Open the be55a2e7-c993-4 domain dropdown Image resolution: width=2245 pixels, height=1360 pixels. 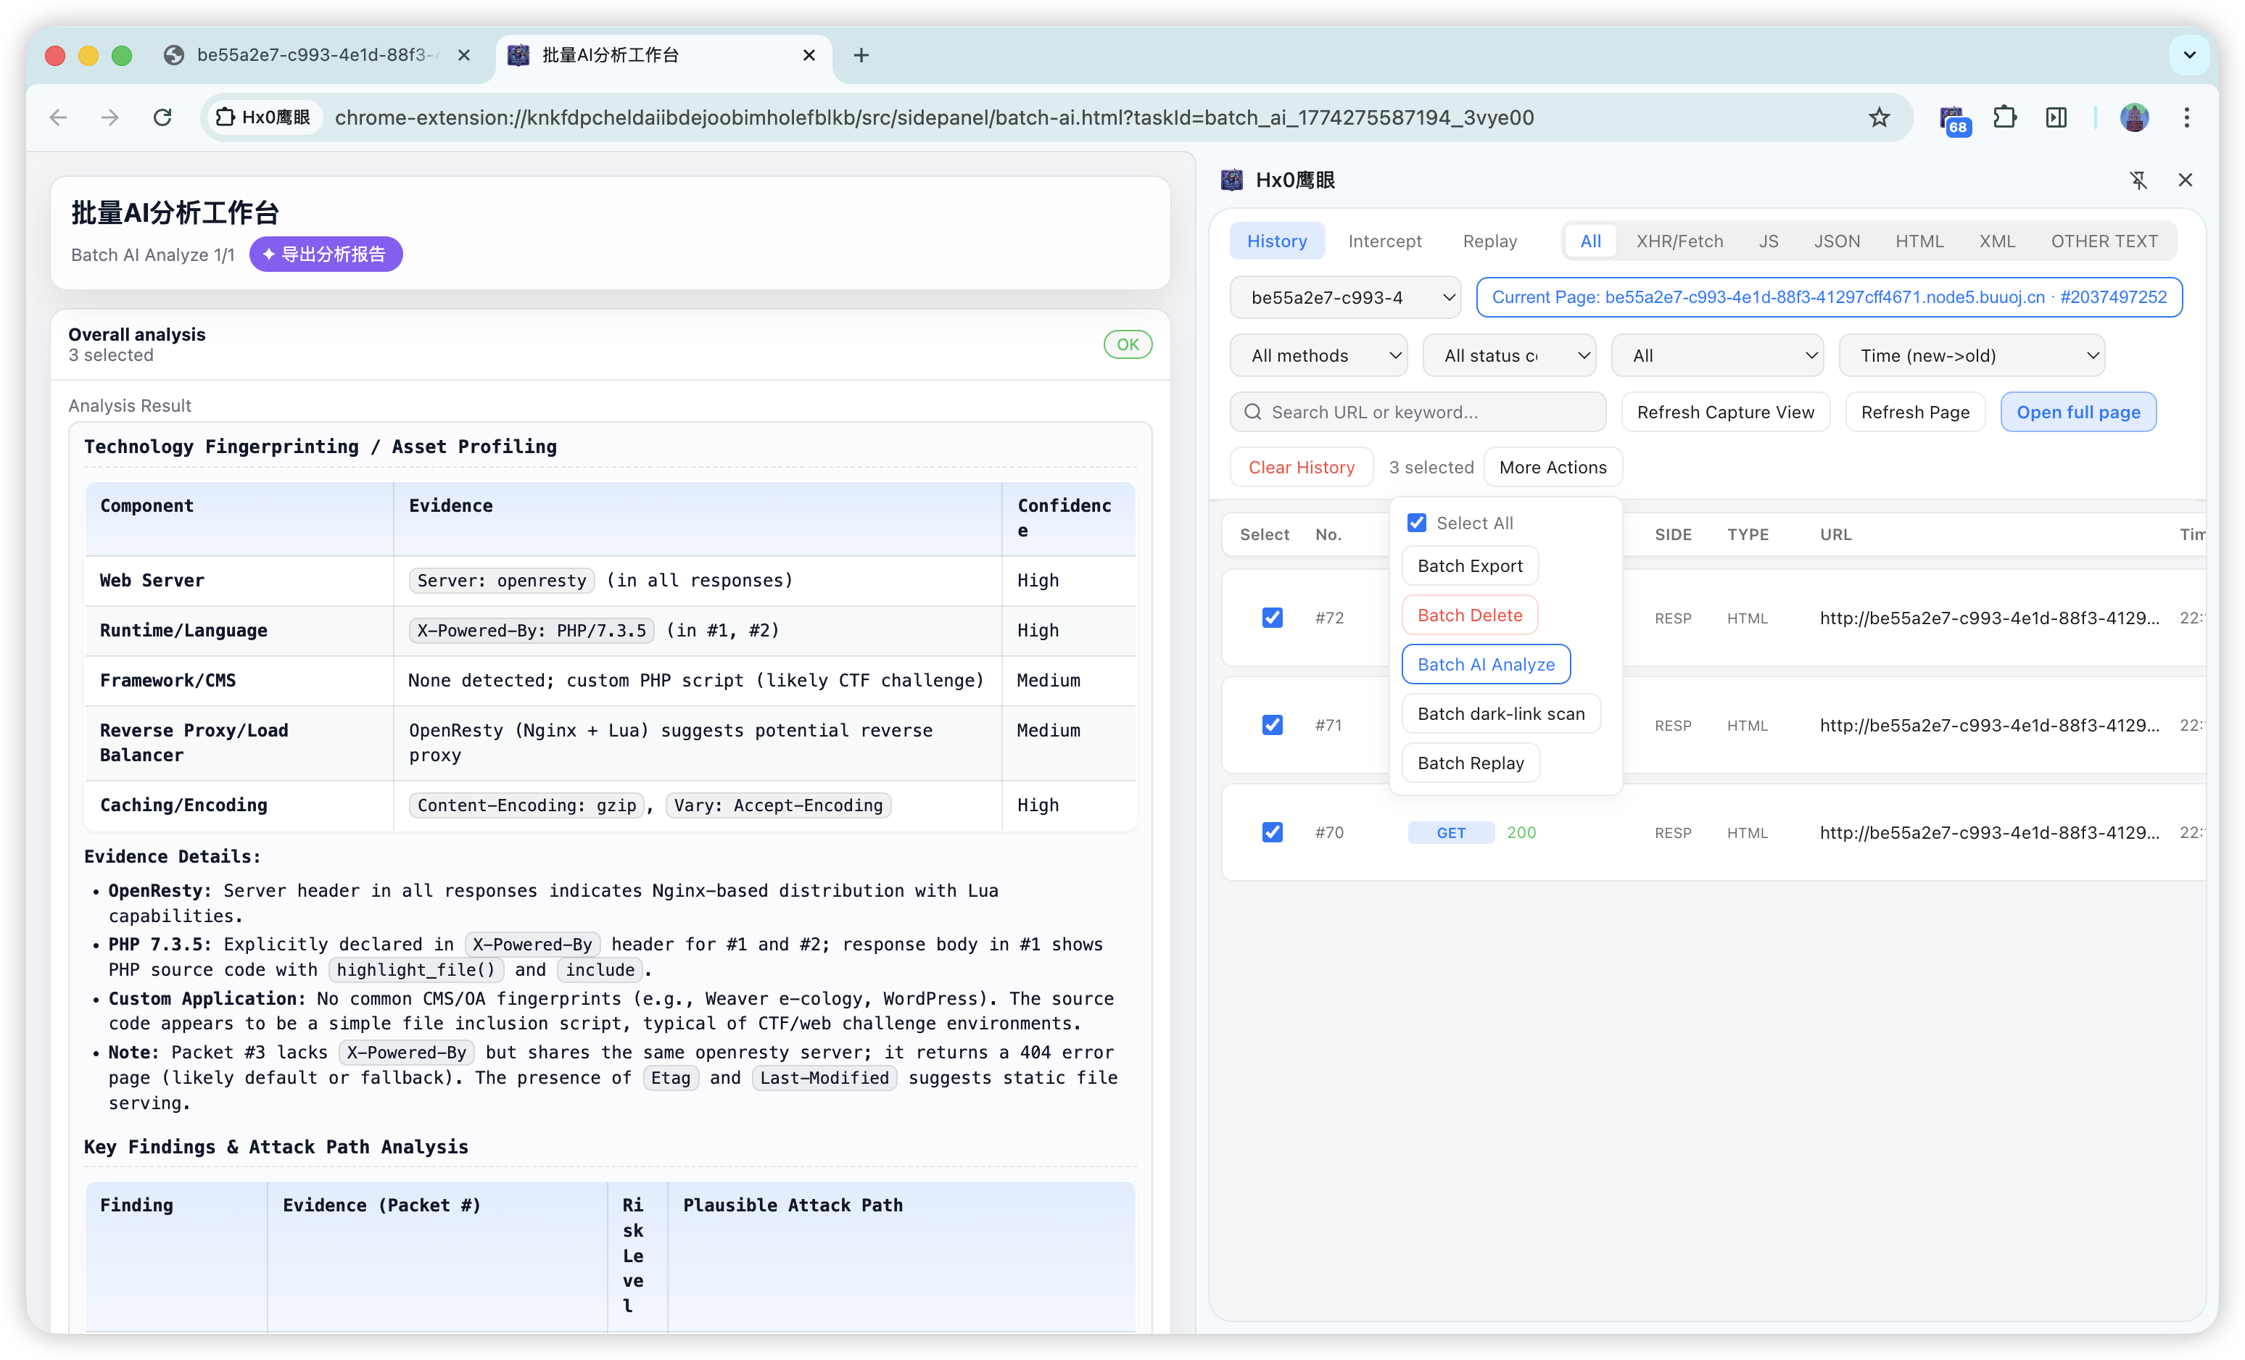[1345, 298]
